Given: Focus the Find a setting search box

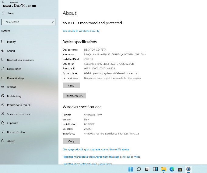Looking at the screenshot, I should (x=28, y=22).
